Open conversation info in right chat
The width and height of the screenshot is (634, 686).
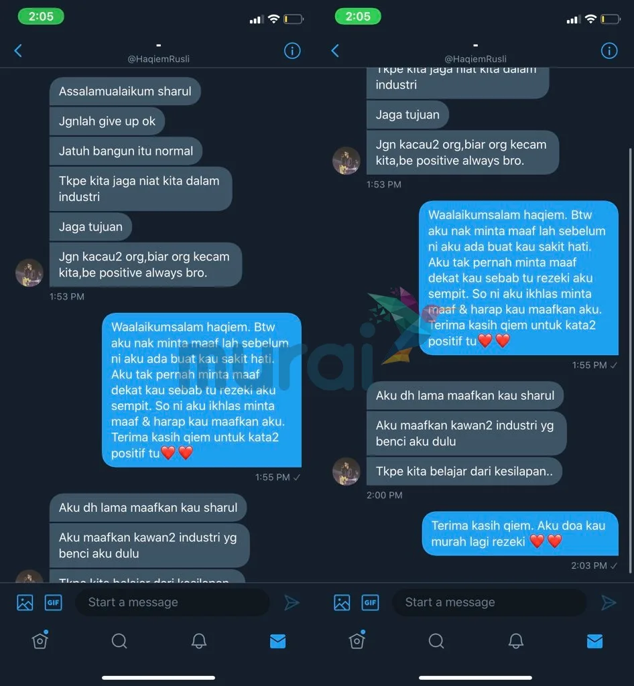[x=609, y=51]
